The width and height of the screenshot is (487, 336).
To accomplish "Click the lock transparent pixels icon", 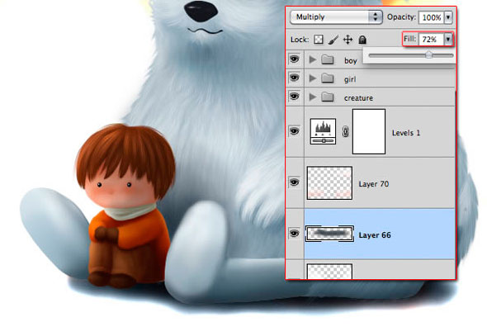I will point(319,40).
